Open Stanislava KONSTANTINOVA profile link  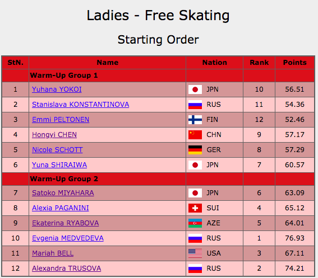[81, 105]
